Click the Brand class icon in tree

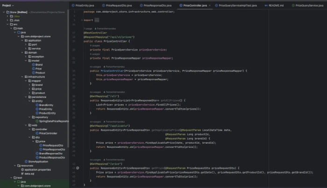coord(33,64)
